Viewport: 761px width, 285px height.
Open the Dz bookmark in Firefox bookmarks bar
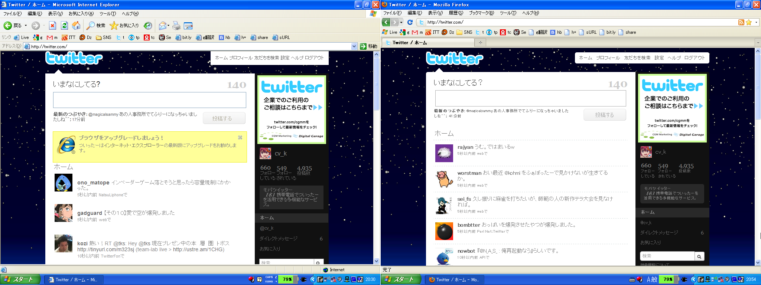448,32
